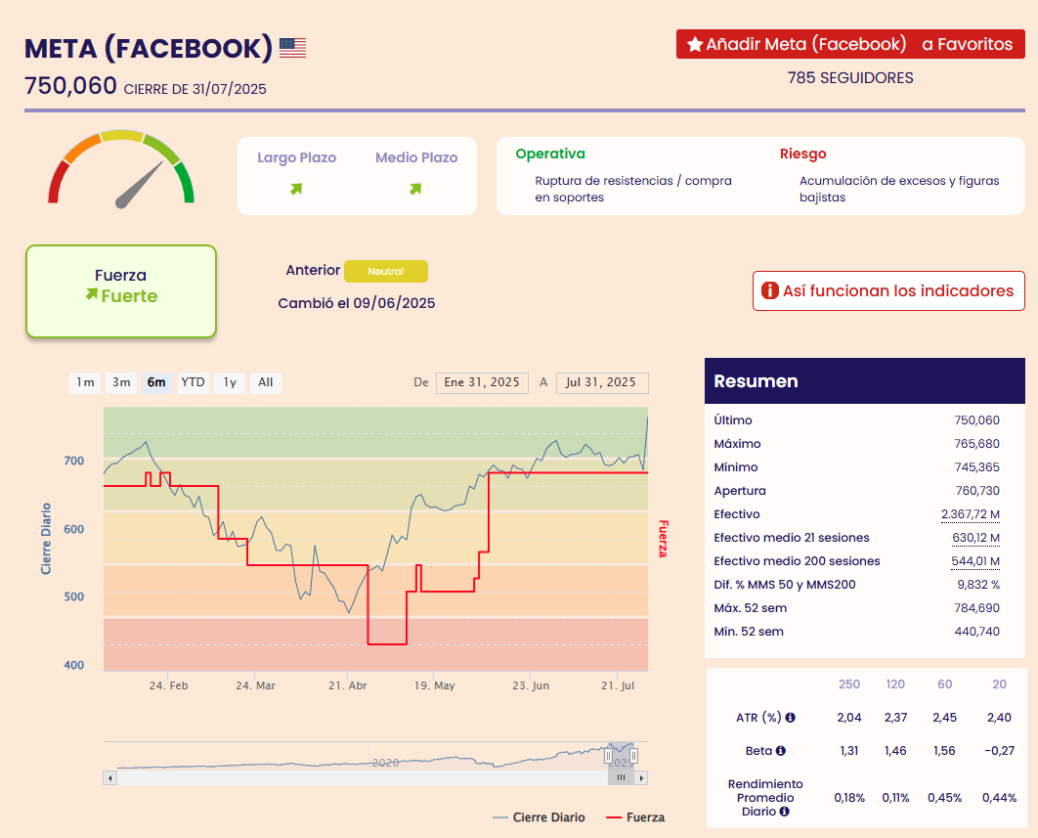This screenshot has width=1038, height=838.
Task: Click the Beta 20-session value -0,27
Action: tap(999, 751)
